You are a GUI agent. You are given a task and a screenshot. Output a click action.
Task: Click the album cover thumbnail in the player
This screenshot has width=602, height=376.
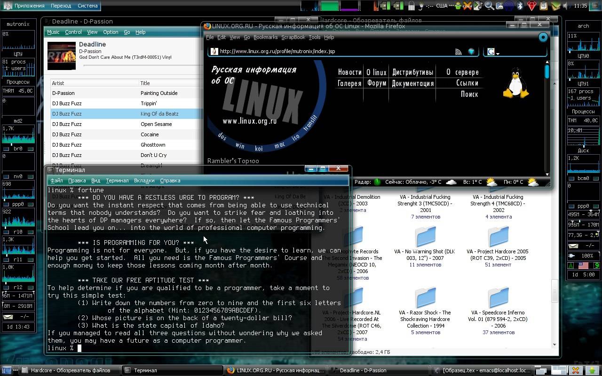(62, 56)
